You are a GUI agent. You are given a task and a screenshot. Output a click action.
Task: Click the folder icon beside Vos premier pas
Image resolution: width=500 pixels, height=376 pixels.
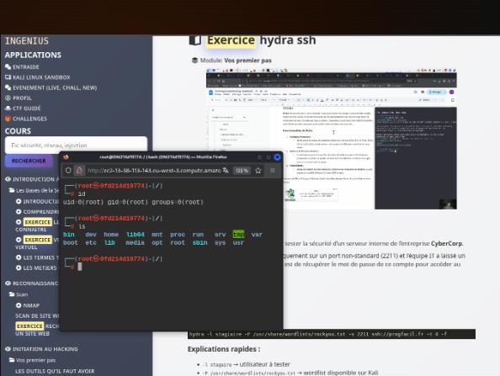[x=12, y=360]
